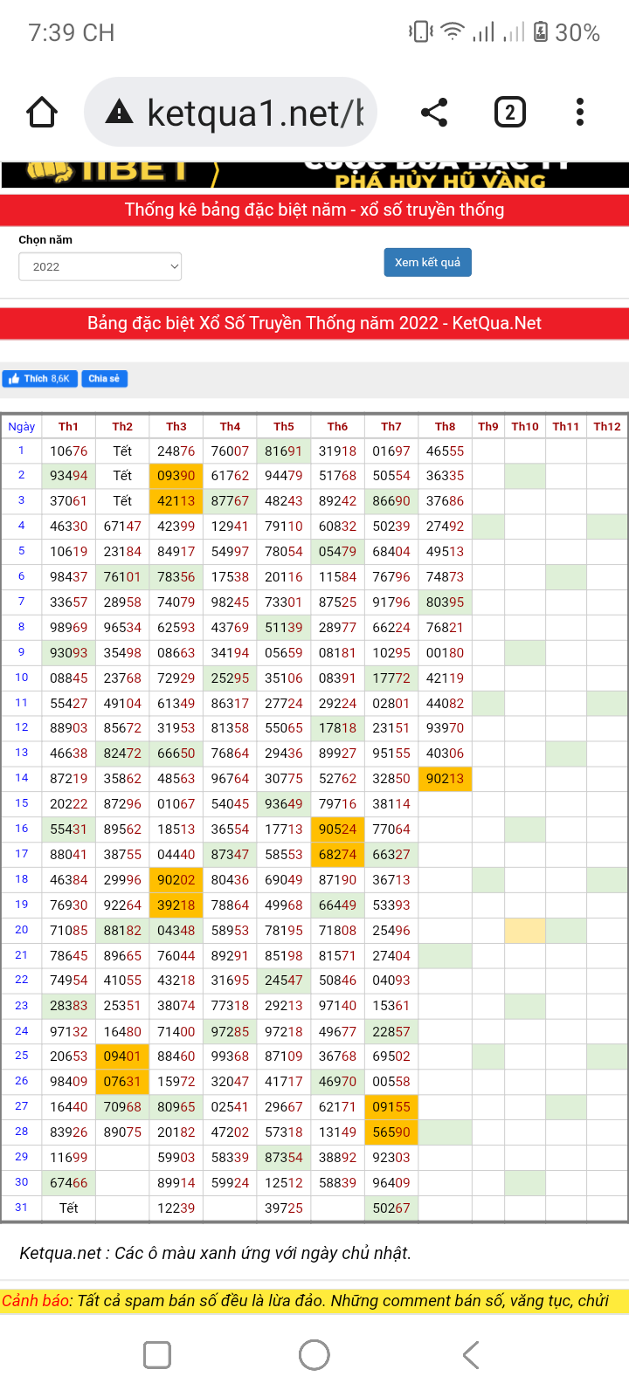Click the Ketqua.net green-cell note text

[215, 1253]
